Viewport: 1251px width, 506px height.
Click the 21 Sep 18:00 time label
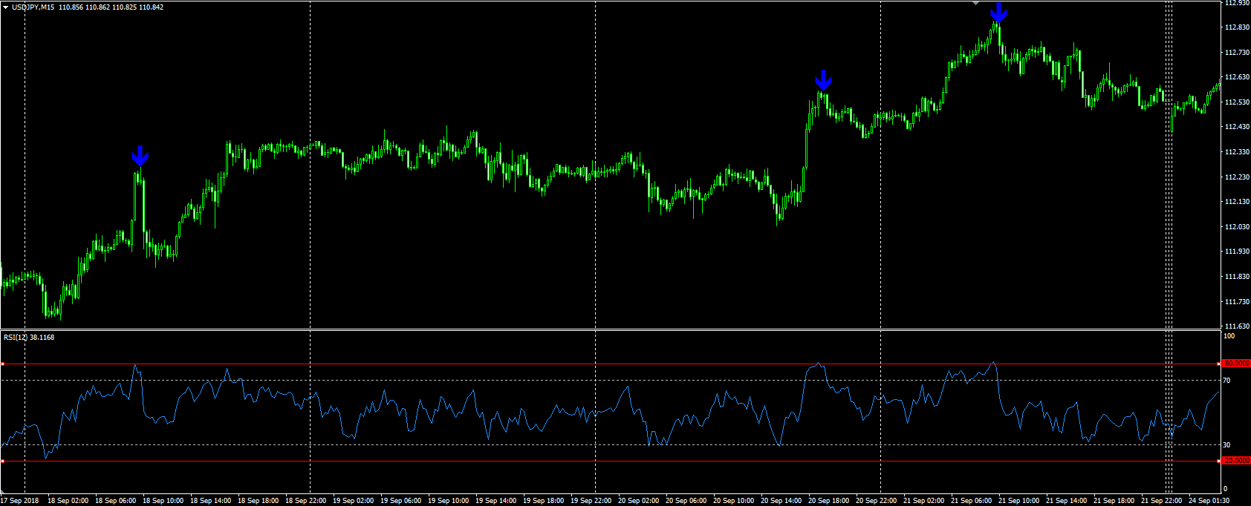1114,501
